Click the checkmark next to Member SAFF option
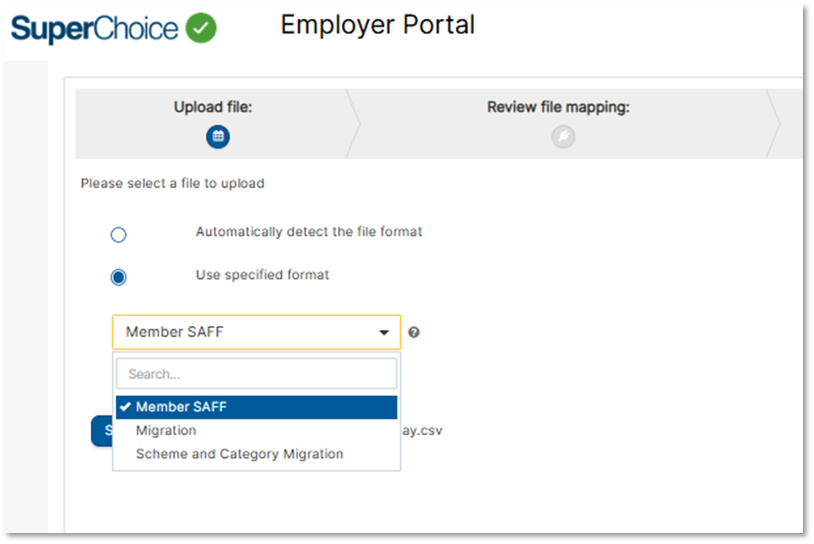This screenshot has height=544, width=814. click(126, 406)
